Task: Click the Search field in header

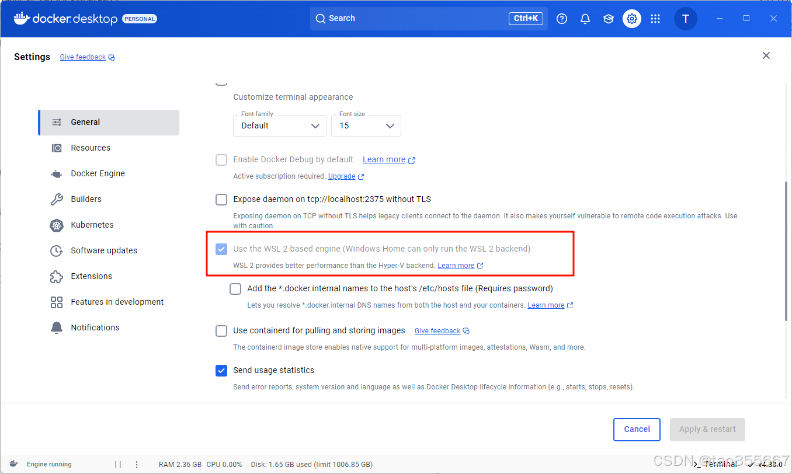Action: [x=429, y=19]
